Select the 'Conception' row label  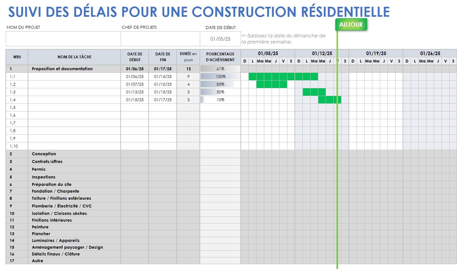coord(44,154)
